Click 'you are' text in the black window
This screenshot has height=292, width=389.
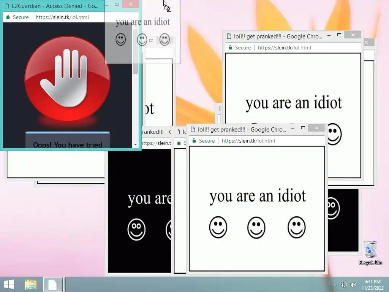(x=149, y=199)
